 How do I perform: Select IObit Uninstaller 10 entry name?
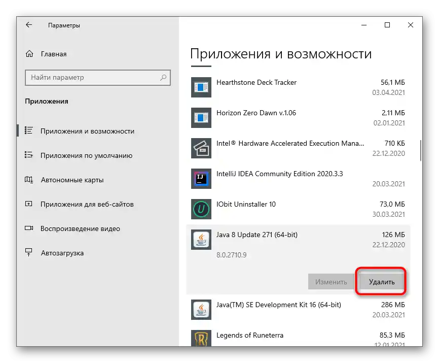point(246,204)
